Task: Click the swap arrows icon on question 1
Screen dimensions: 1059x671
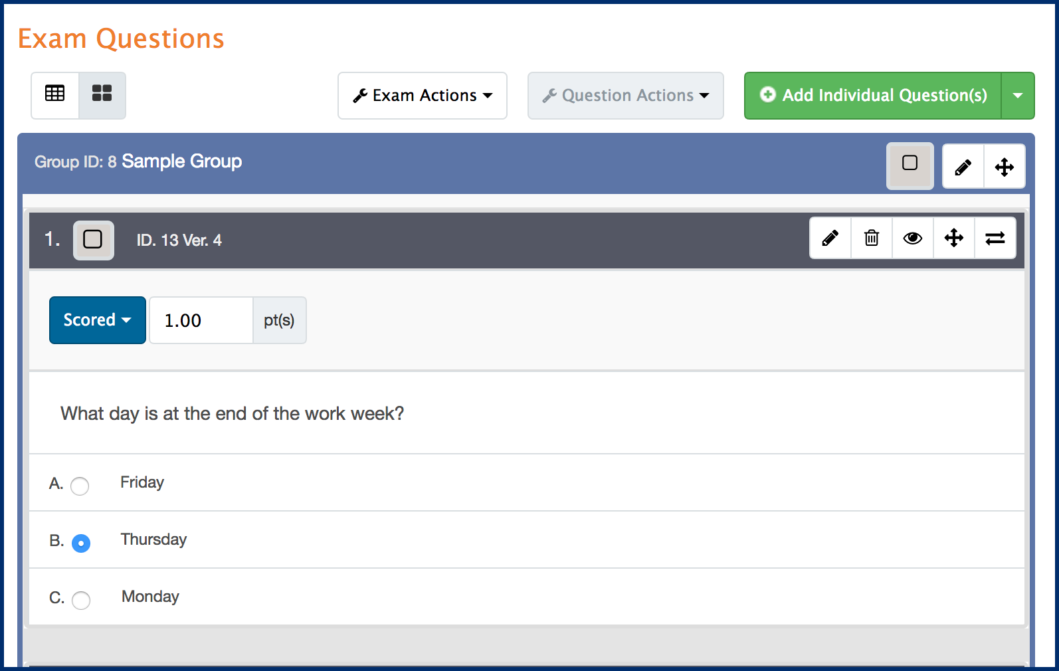Action: click(995, 238)
